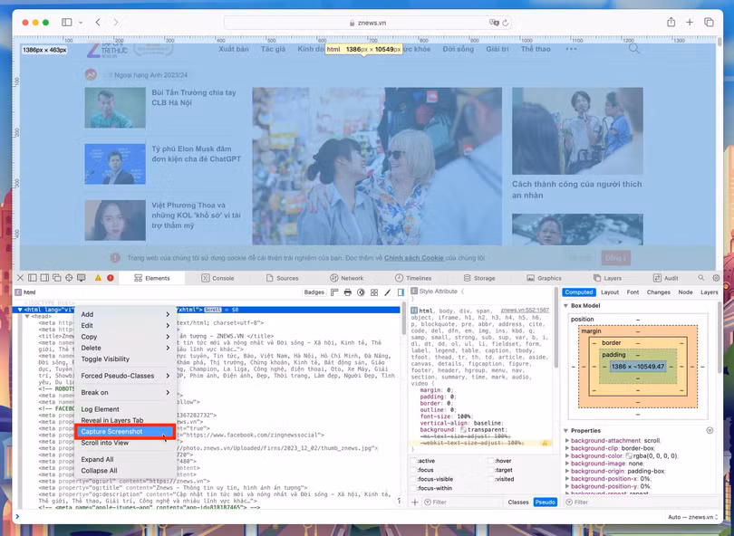Image resolution: width=734 pixels, height=536 pixels.
Task: Click the force print media styles printer icon
Action: coord(347,292)
